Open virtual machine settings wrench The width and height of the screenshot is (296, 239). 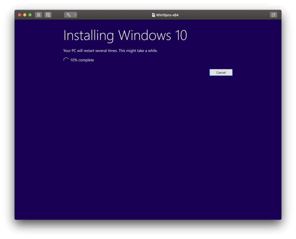pos(69,15)
